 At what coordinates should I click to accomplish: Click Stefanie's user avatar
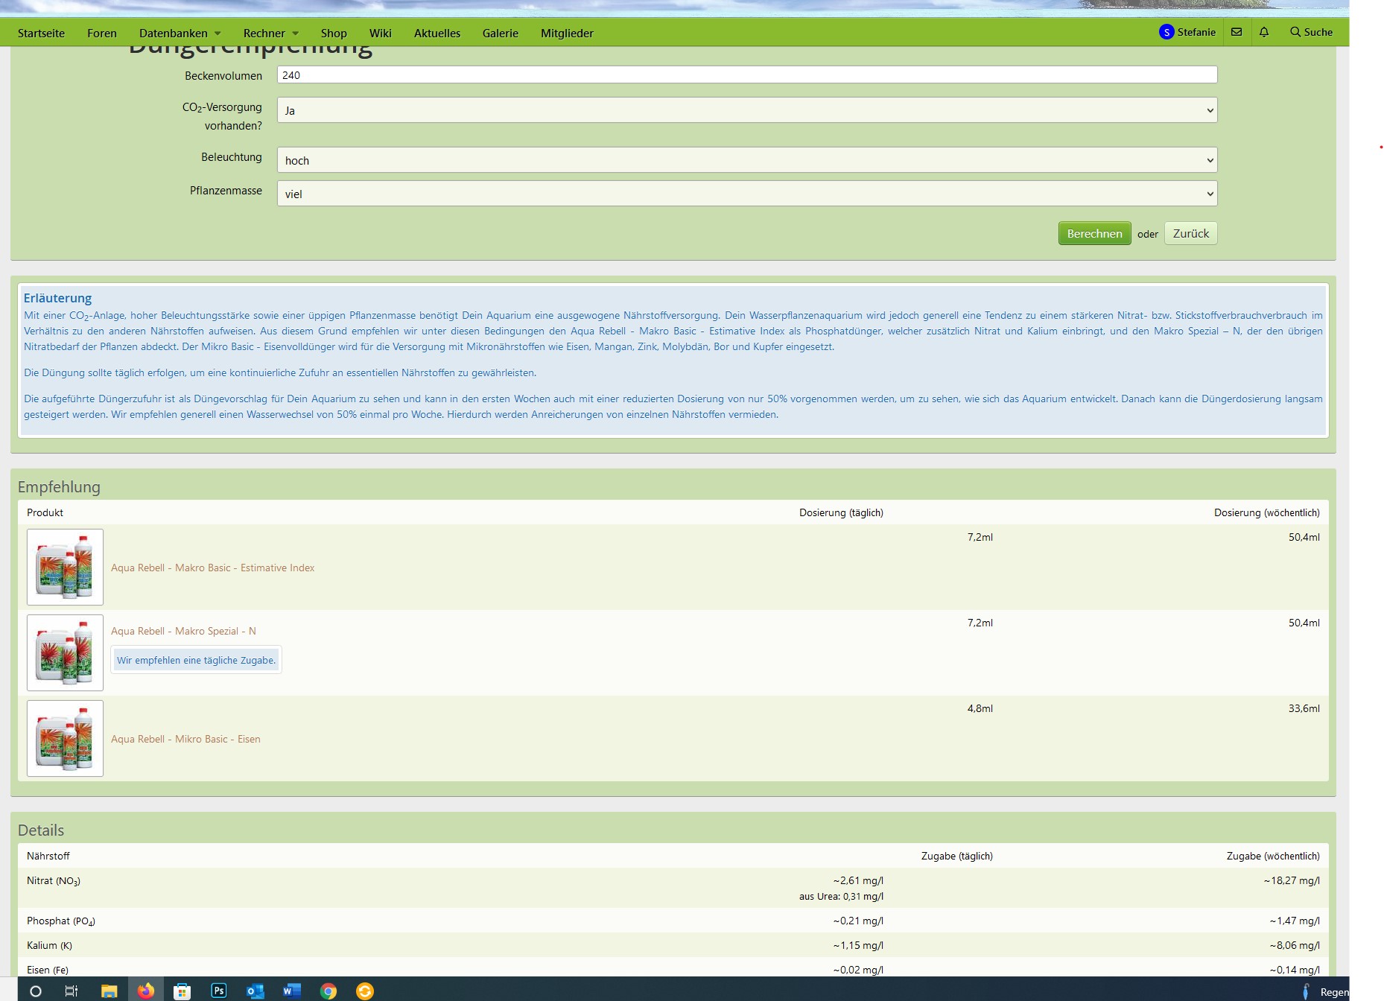(1166, 32)
